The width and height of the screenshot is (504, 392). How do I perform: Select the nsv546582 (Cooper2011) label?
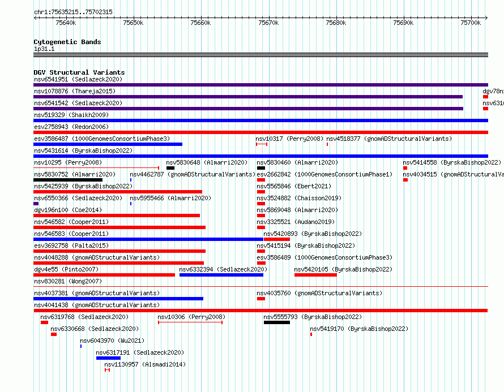pyautogui.click(x=71, y=222)
